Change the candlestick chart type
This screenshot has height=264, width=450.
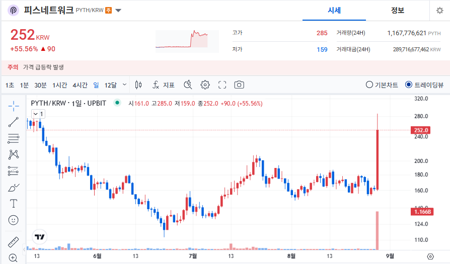138,85
